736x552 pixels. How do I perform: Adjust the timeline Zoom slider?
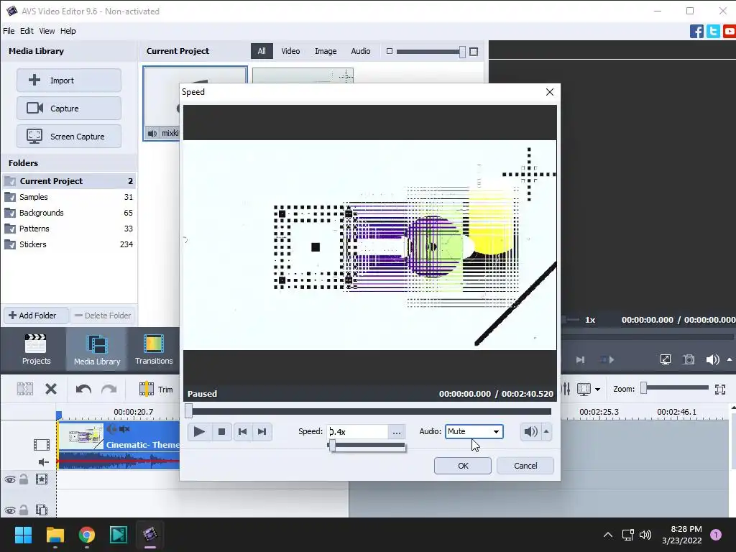click(x=644, y=387)
